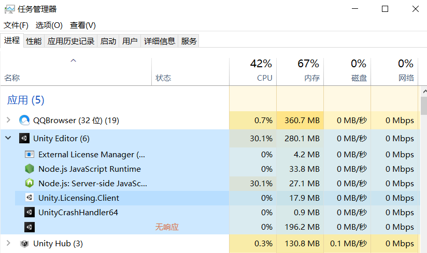This screenshot has width=427, height=253.
Task: Click the Unity Editor app icon
Action: coord(24,138)
